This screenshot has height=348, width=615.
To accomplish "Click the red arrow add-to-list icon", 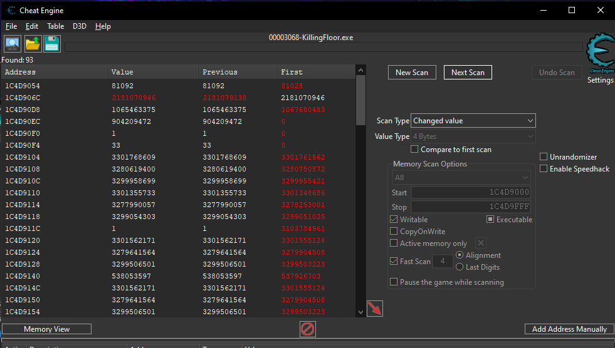I will [x=375, y=309].
